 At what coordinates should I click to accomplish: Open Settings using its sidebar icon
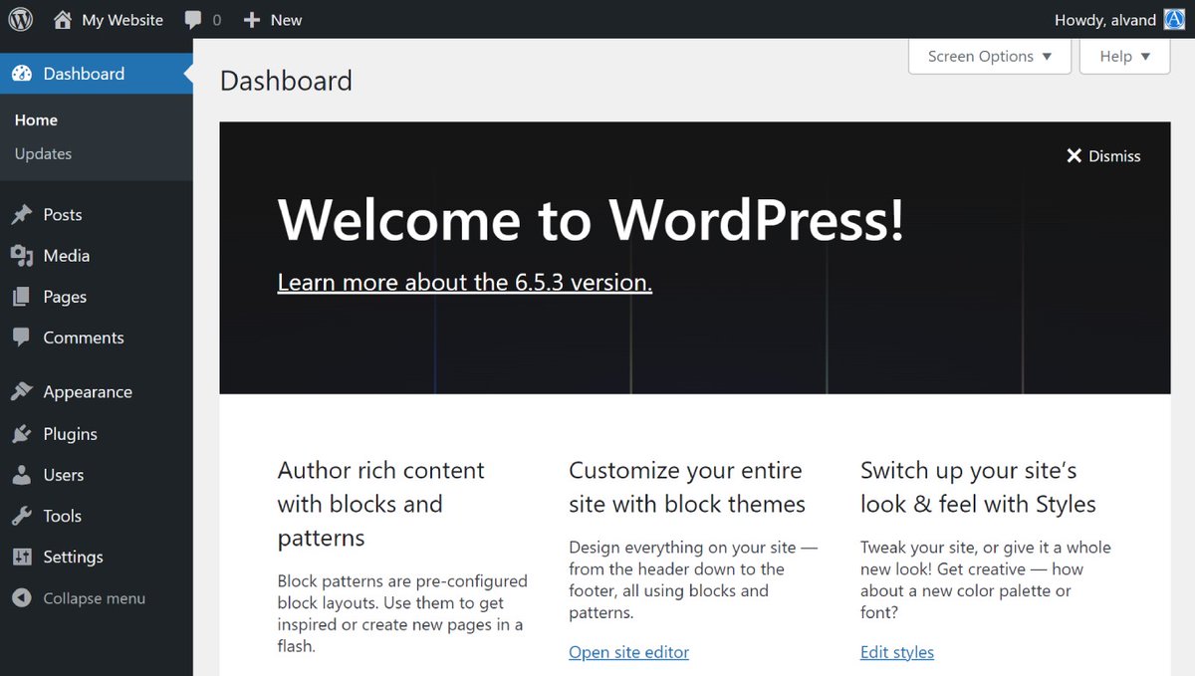point(22,557)
